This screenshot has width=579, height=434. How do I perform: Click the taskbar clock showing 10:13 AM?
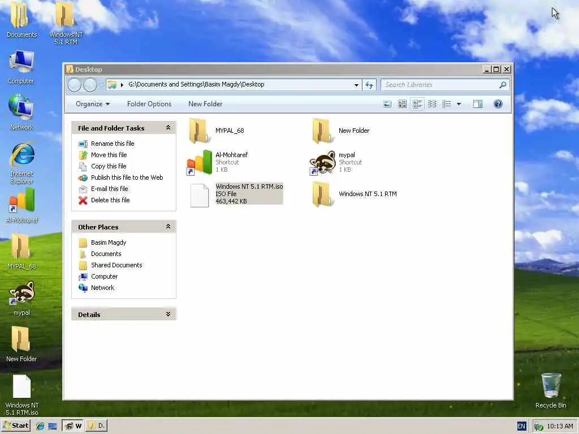[x=560, y=426]
